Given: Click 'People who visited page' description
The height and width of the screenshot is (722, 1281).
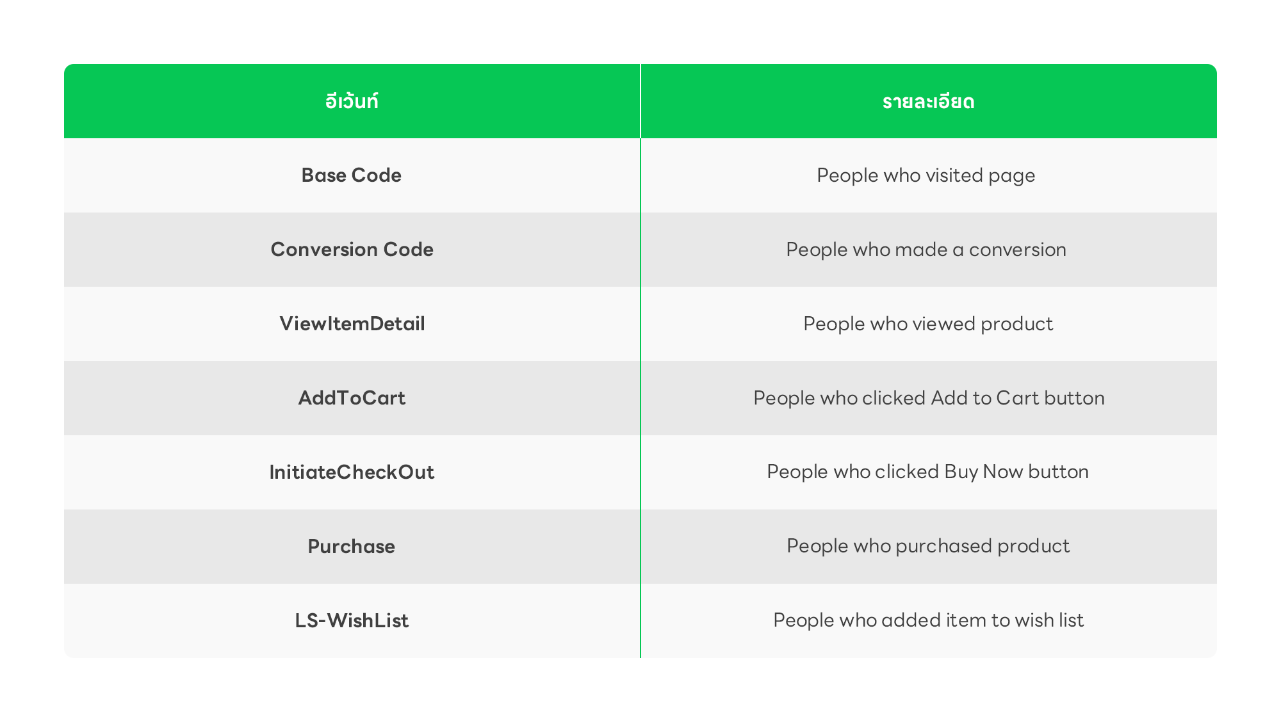Looking at the screenshot, I should pyautogui.click(x=926, y=176).
